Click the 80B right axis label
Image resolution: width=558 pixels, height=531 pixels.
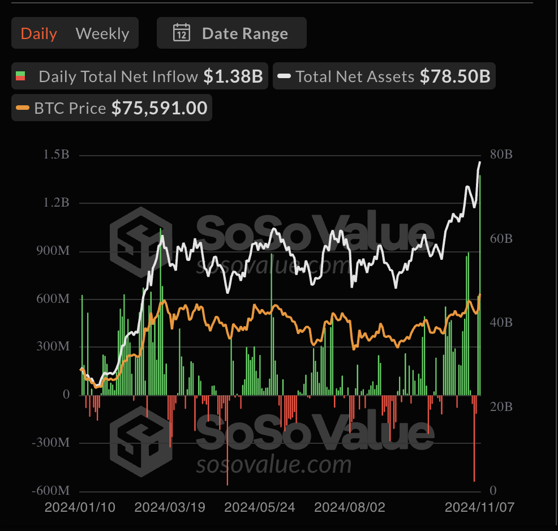click(x=501, y=155)
